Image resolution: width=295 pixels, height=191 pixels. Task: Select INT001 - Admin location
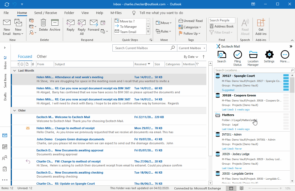pos(252,141)
